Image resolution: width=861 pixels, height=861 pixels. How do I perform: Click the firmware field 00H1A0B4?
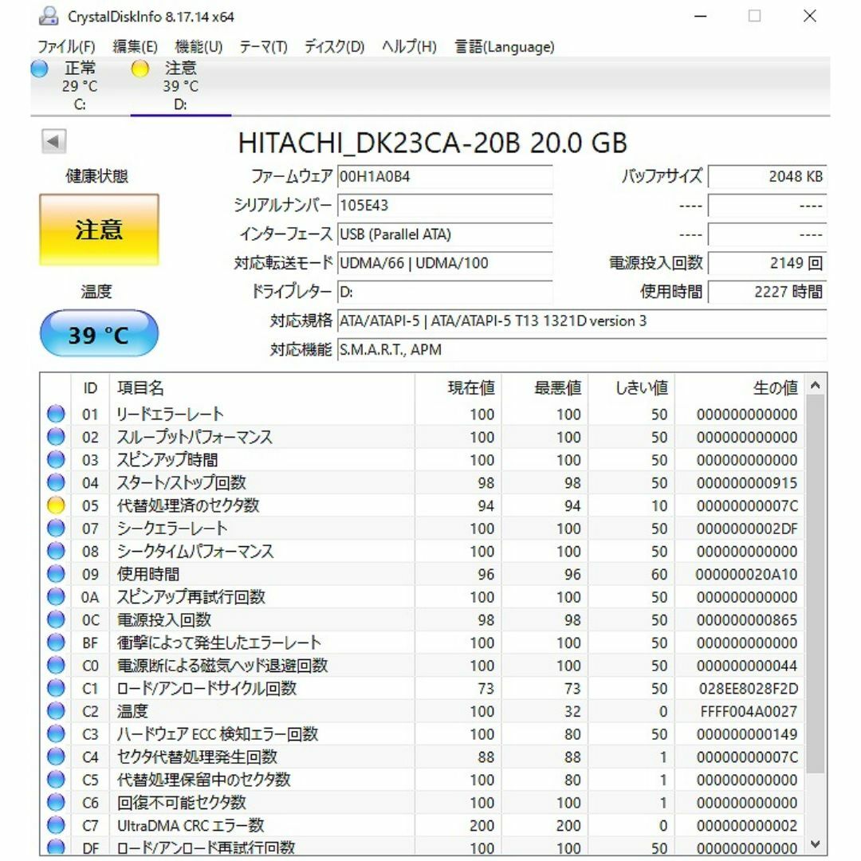[x=445, y=177]
